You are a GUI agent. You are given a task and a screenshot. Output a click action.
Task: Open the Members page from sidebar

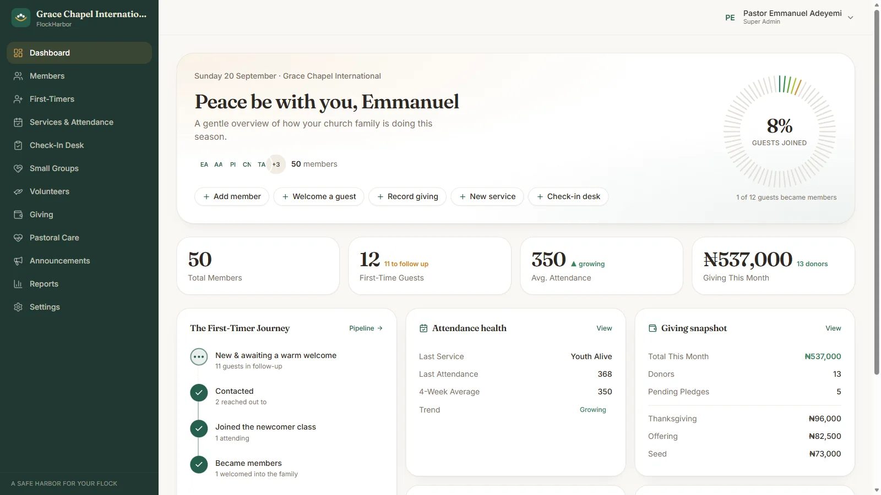[x=79, y=76]
